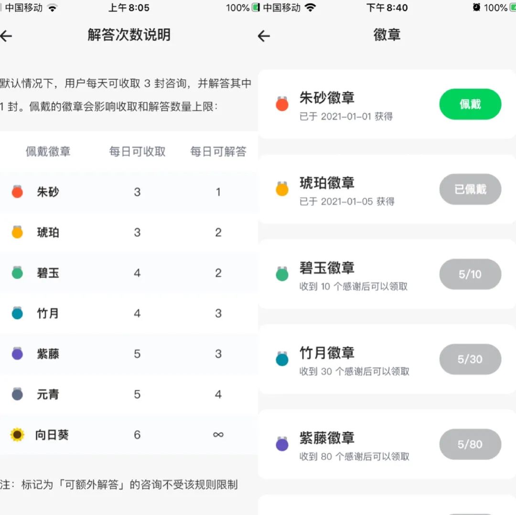Tap 收到 10 个感谢后可以领取 text

tap(354, 286)
